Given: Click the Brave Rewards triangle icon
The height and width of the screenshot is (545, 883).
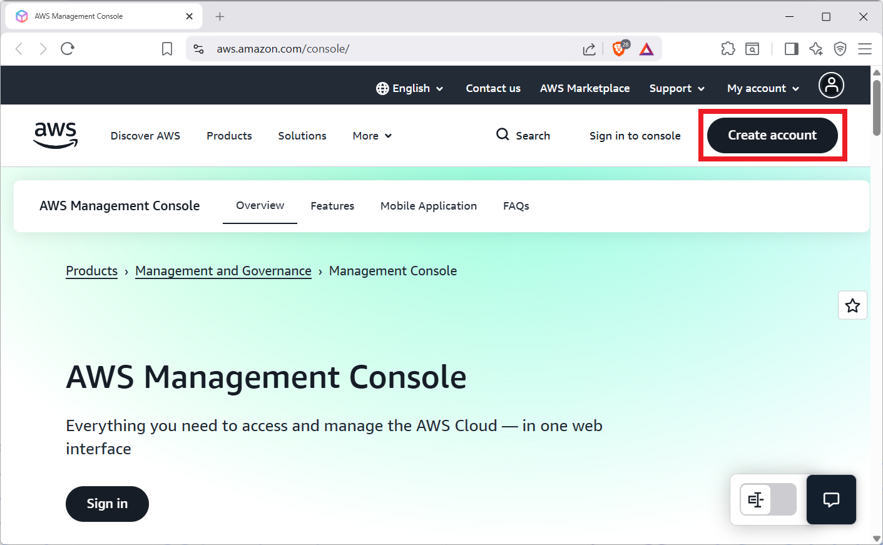Looking at the screenshot, I should [646, 48].
